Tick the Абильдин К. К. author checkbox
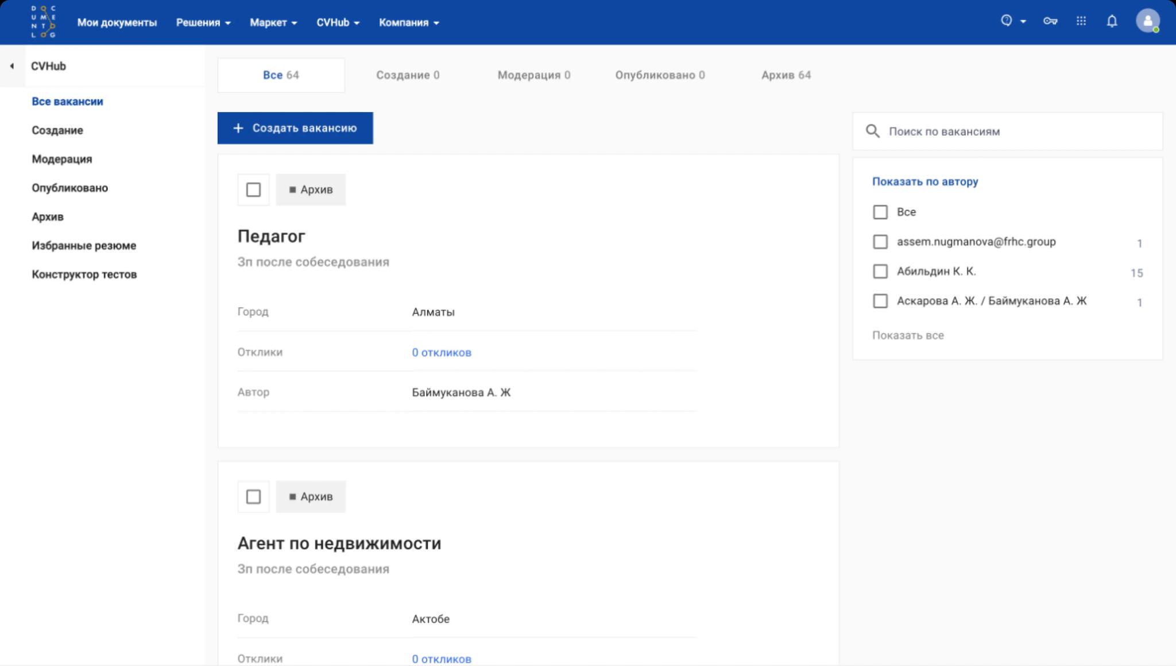This screenshot has height=666, width=1176. tap(880, 271)
